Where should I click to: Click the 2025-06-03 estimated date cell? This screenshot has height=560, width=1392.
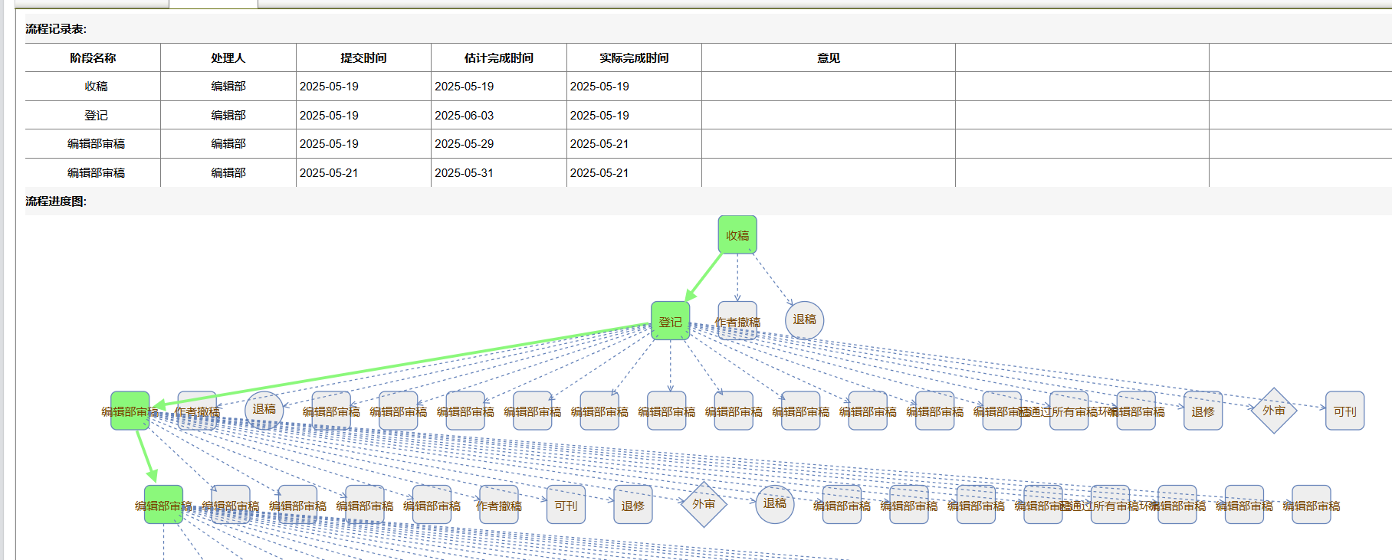click(465, 116)
